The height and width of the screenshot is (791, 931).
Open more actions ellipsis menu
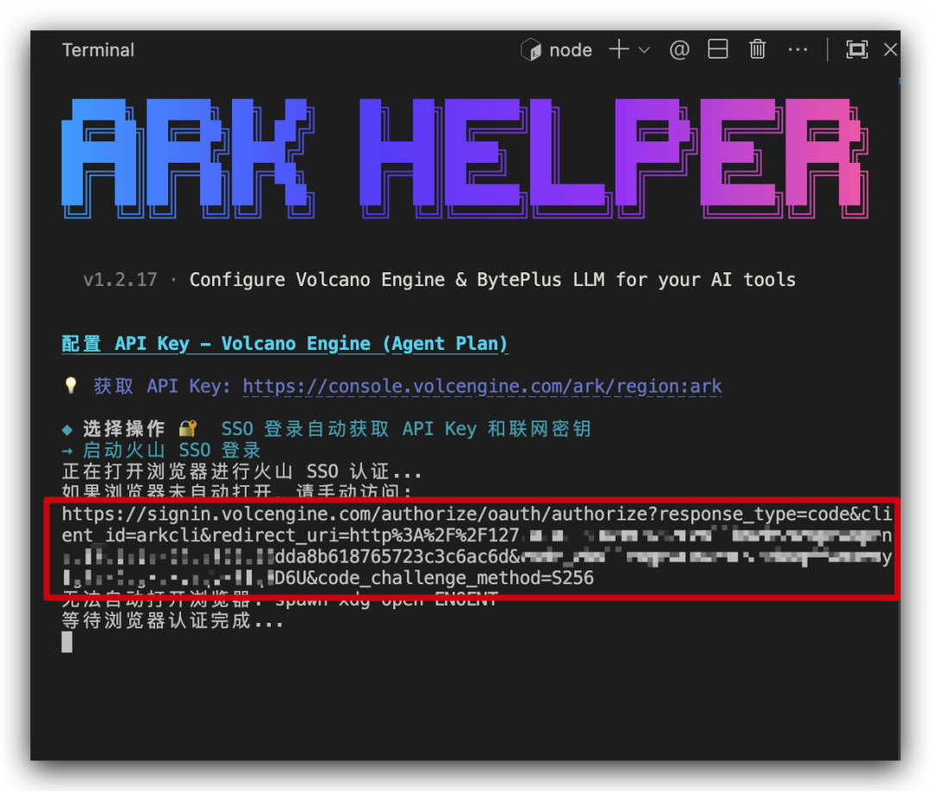pyautogui.click(x=797, y=50)
